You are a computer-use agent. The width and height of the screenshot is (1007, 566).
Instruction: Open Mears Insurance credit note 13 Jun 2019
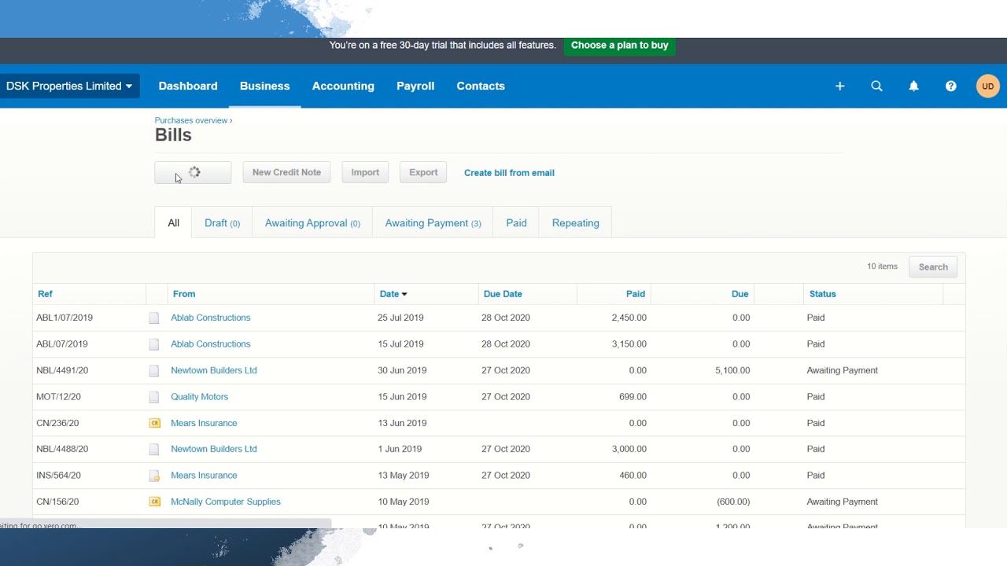204,423
